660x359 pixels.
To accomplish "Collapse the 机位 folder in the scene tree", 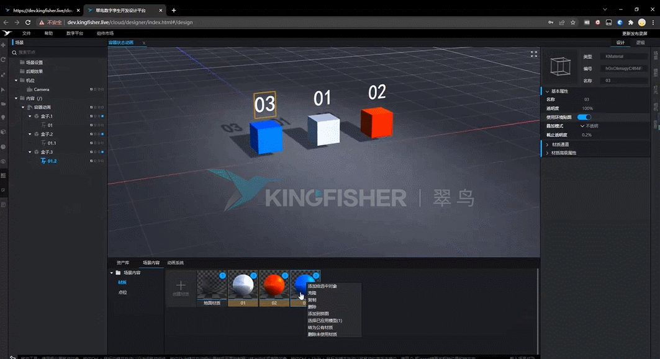I will [x=16, y=80].
